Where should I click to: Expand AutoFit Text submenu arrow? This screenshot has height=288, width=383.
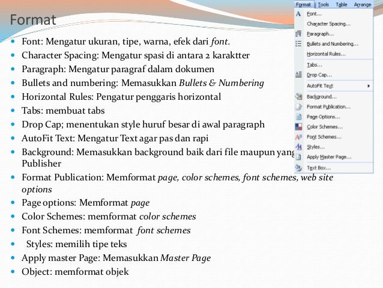[369, 86]
